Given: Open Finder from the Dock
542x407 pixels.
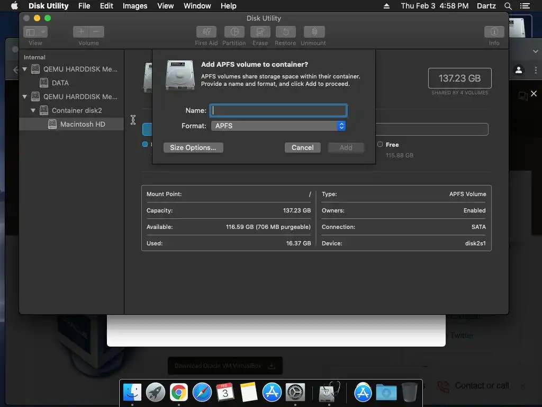Looking at the screenshot, I should coord(132,393).
